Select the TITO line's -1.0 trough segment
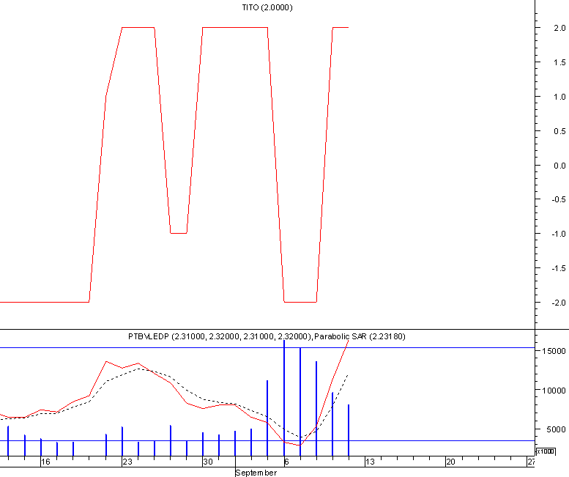This screenshot has width=569, height=477. (179, 233)
